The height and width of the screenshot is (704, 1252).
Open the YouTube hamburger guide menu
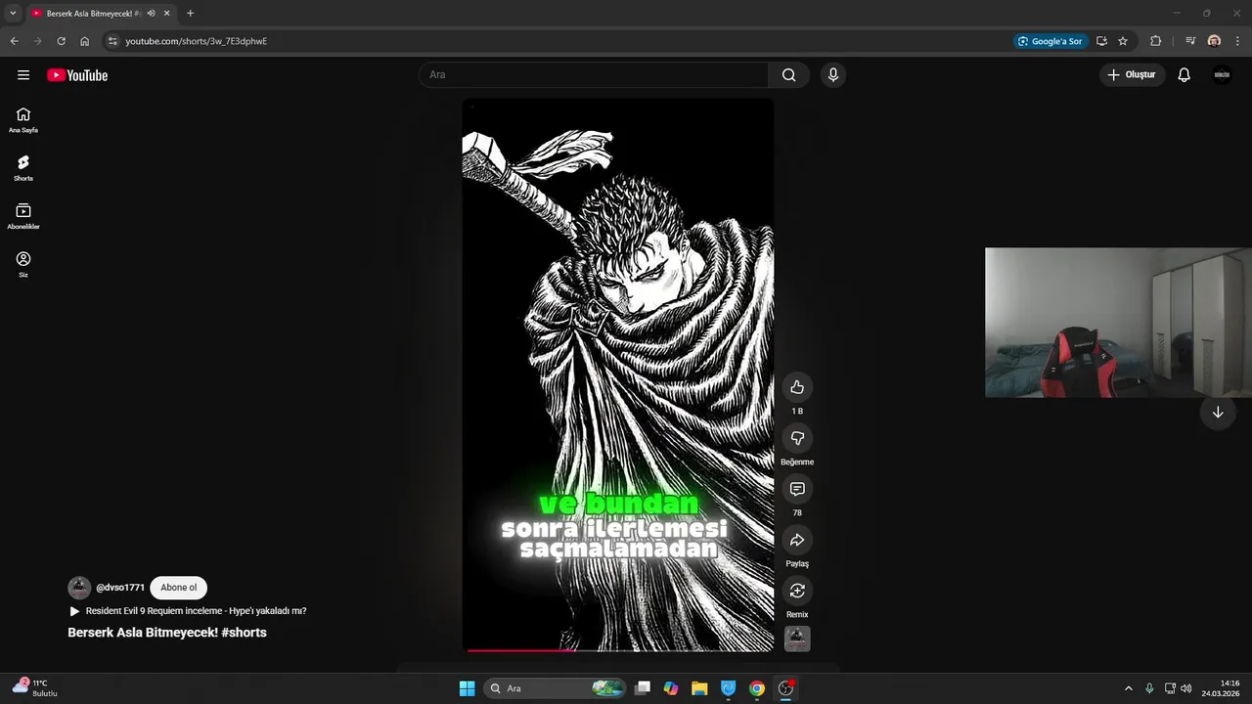pyautogui.click(x=23, y=75)
